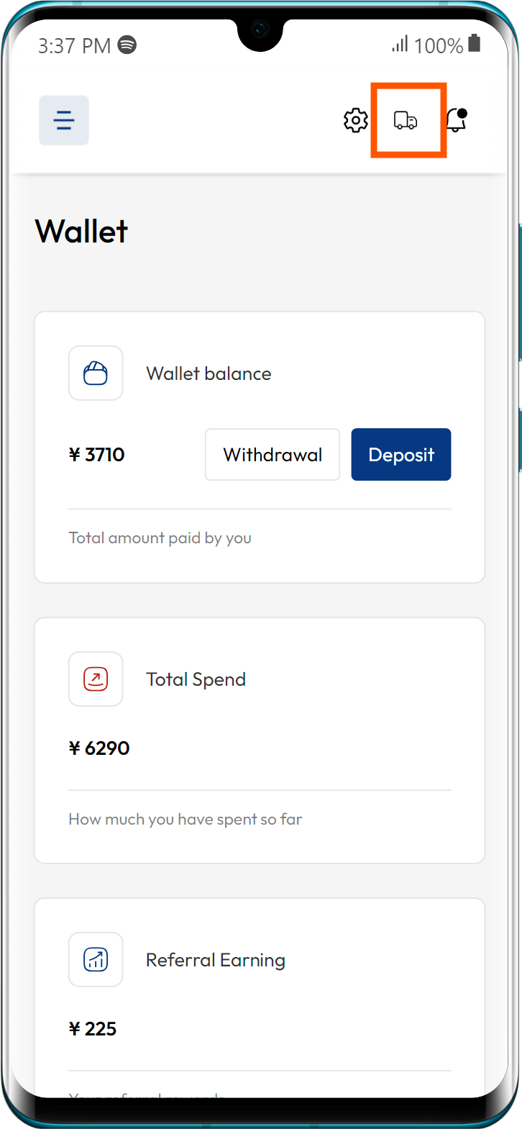The width and height of the screenshot is (522, 1129).
Task: Open settings via the gear icon
Action: point(356,120)
